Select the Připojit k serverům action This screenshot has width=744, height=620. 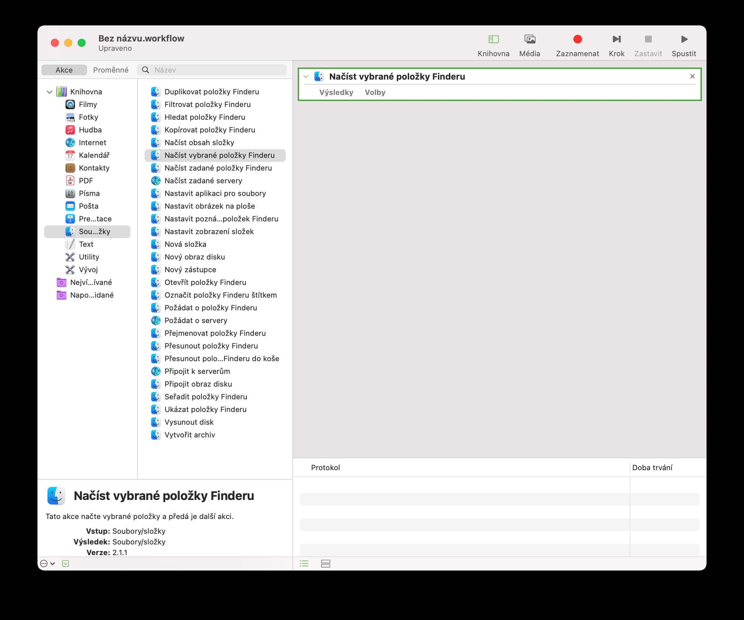pyautogui.click(x=197, y=371)
